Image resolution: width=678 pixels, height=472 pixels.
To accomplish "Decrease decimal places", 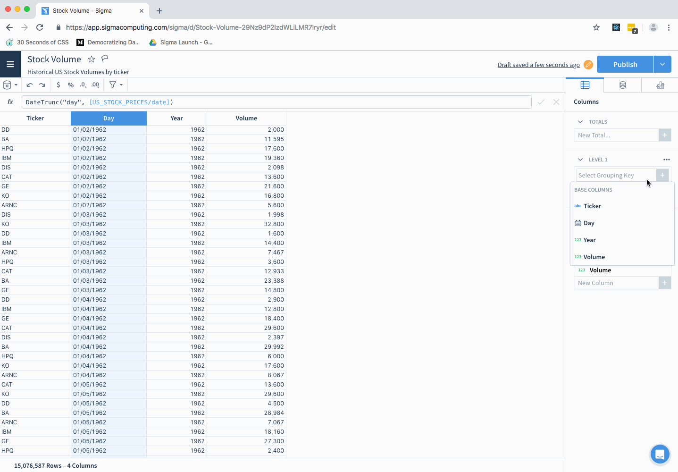I will tap(83, 85).
